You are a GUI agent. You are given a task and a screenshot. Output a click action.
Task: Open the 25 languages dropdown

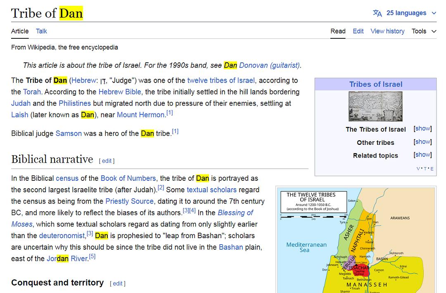406,13
